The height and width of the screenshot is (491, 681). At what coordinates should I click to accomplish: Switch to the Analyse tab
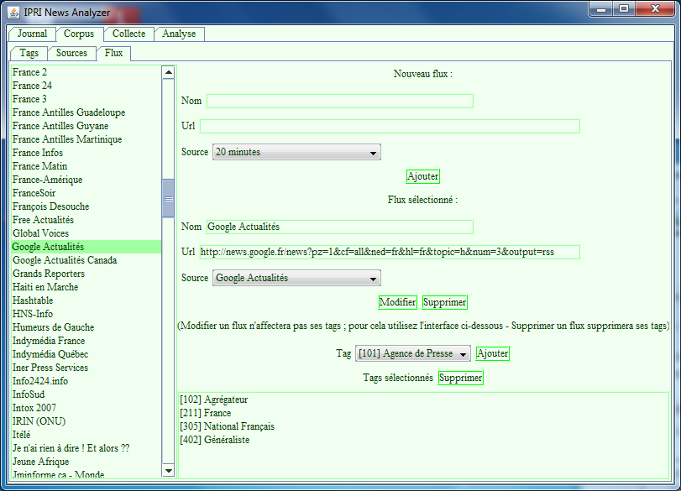pyautogui.click(x=179, y=34)
